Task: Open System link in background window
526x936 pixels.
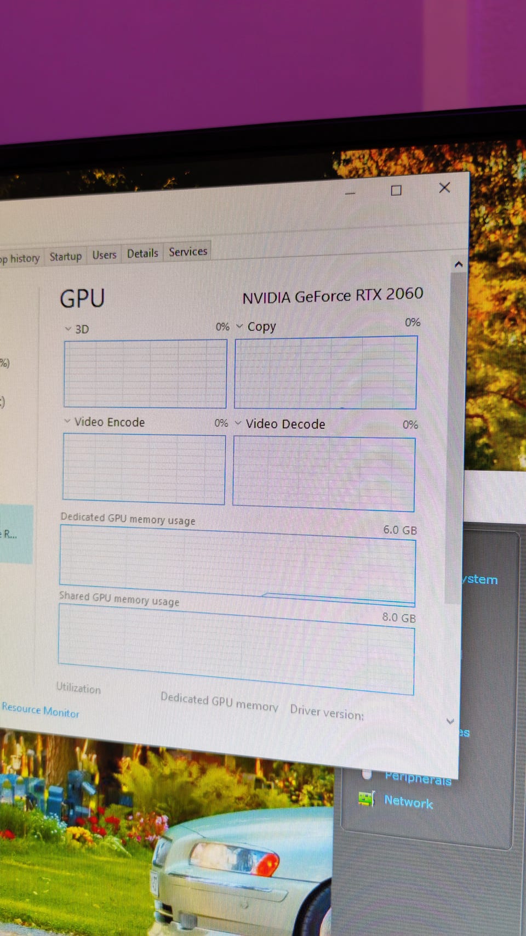Action: (x=481, y=580)
